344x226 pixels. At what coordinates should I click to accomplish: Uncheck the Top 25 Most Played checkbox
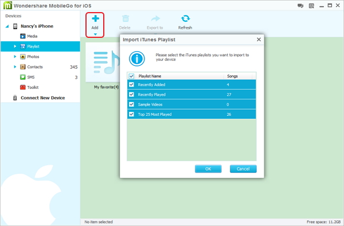pyautogui.click(x=131, y=114)
